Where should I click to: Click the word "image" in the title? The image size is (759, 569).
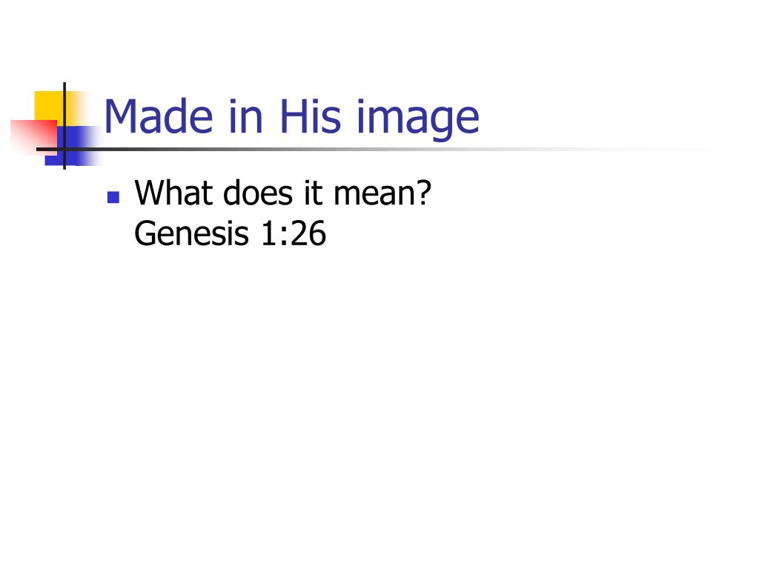tap(418, 119)
